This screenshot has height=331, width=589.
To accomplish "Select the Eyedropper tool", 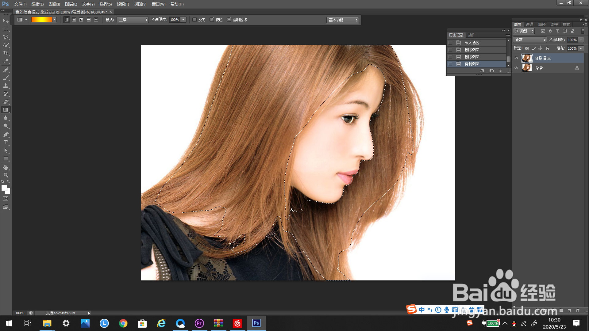I will point(6,61).
